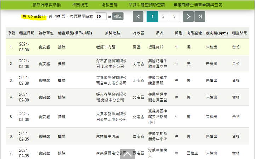This screenshot has width=255, height=159.
Task: Click 2021-02-05 date in row 6
Action: pos(24,136)
